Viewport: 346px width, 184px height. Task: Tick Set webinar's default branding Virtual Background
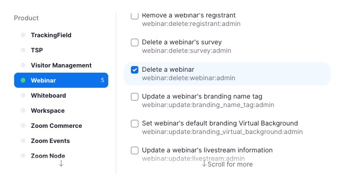pos(135,124)
